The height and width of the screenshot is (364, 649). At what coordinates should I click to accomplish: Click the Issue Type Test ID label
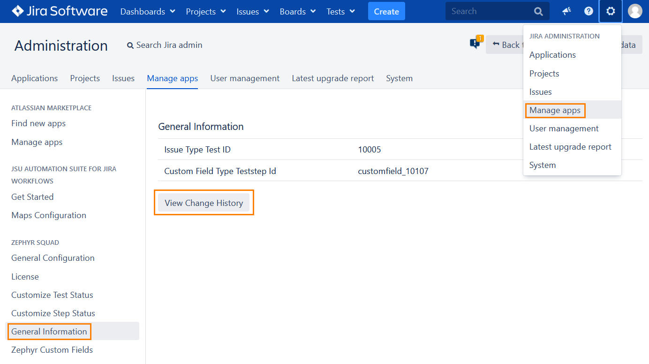tap(197, 150)
